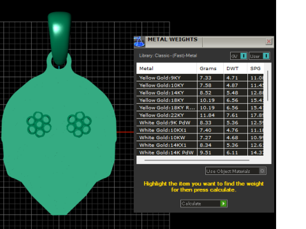Sort by the Grams column header

[210, 68]
